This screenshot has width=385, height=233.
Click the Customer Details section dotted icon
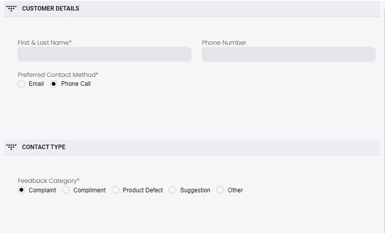(11, 9)
